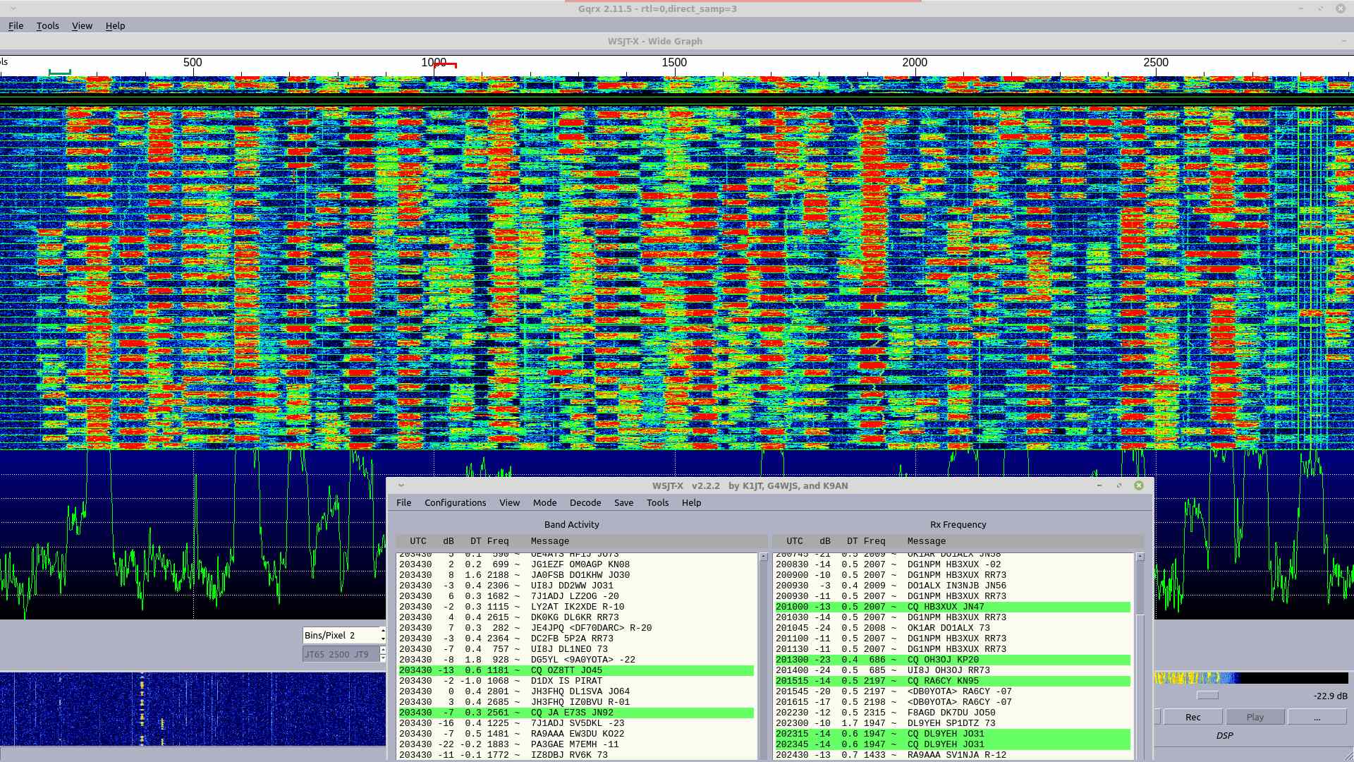The width and height of the screenshot is (1354, 762).
Task: Decrease Bins/Pixel value with down arrow
Action: tap(383, 639)
